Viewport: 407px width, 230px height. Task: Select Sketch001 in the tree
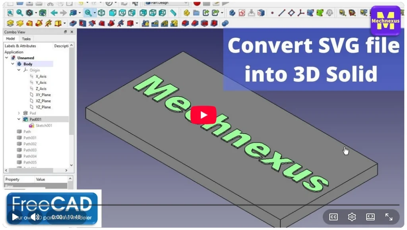pos(44,126)
